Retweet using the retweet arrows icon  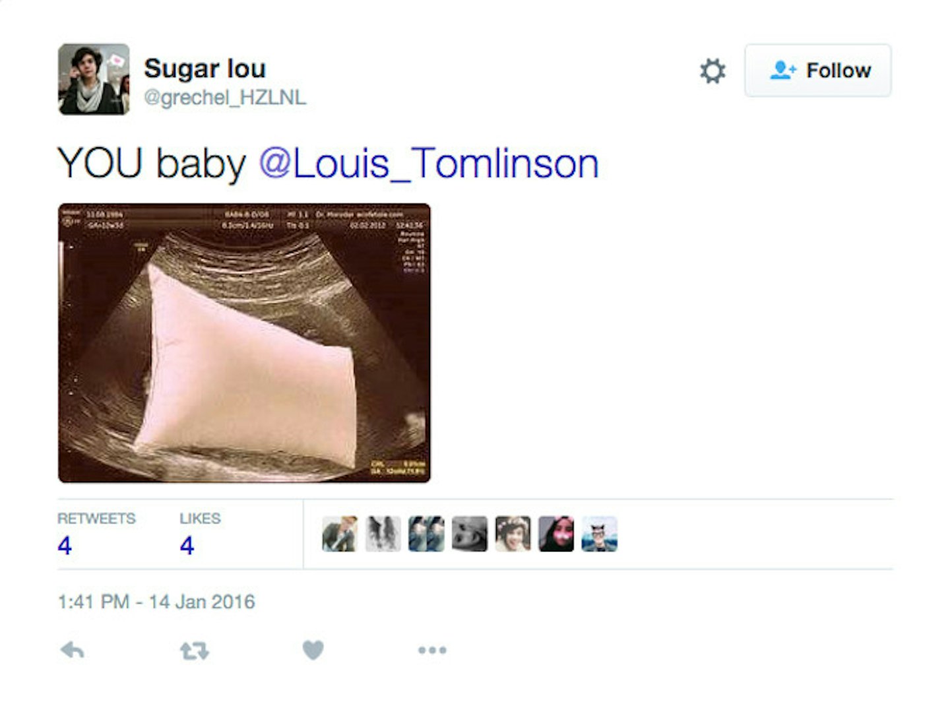[x=195, y=651]
